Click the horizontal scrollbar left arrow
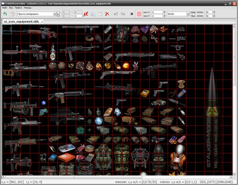This screenshot has width=238, height=185. (4, 177)
